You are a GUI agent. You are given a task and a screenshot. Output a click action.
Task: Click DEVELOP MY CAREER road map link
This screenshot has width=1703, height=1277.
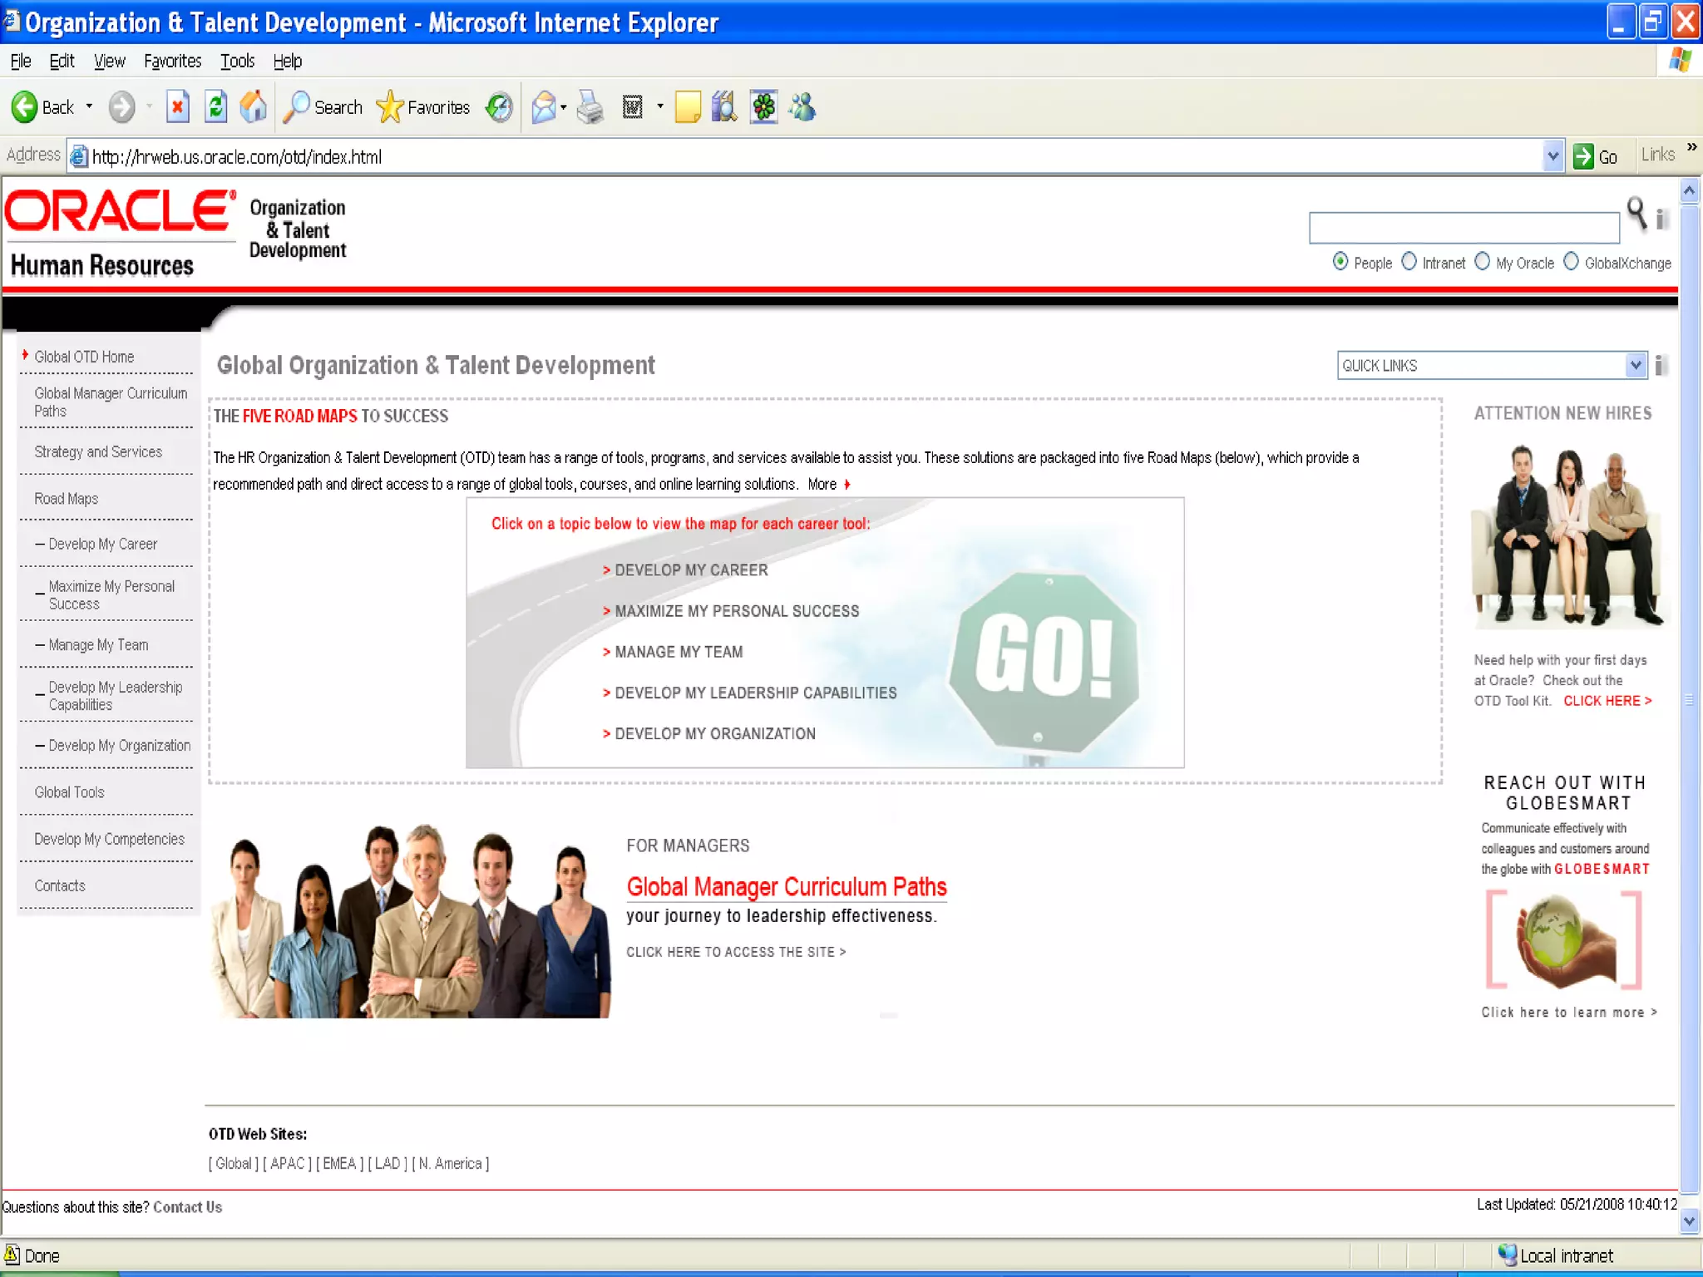point(690,570)
